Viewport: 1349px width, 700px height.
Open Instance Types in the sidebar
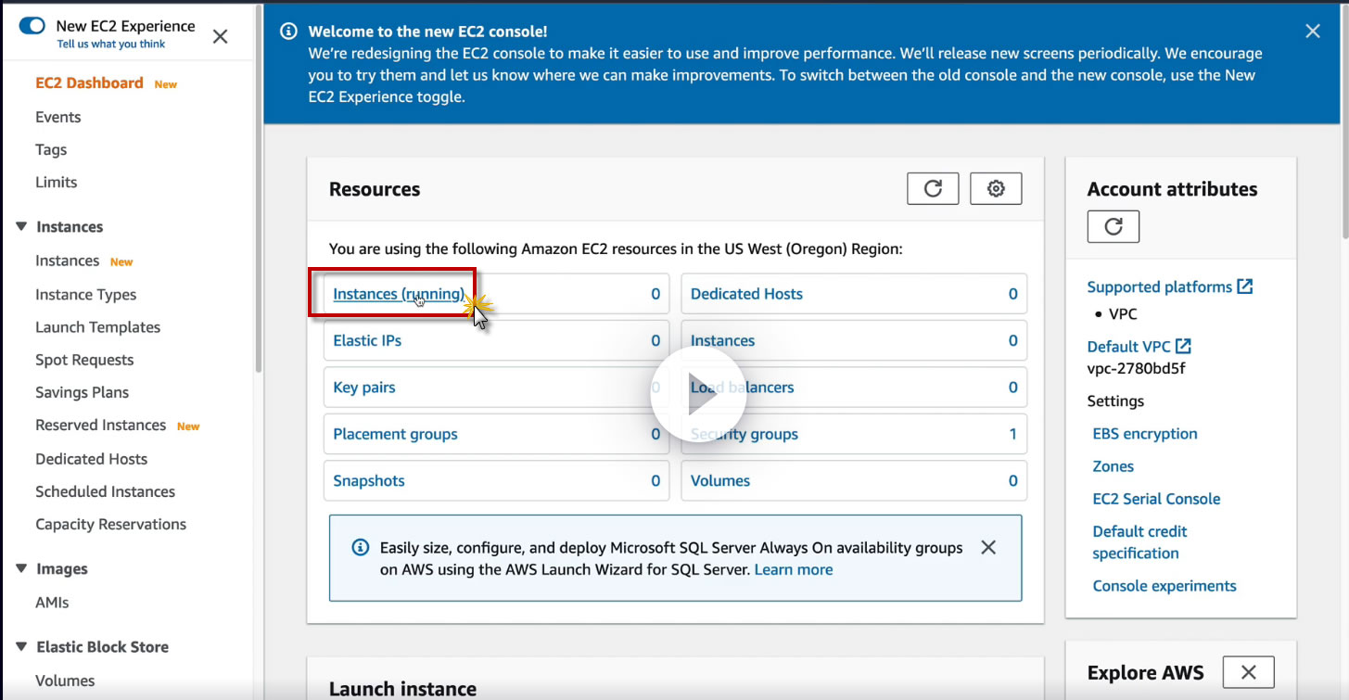click(86, 295)
